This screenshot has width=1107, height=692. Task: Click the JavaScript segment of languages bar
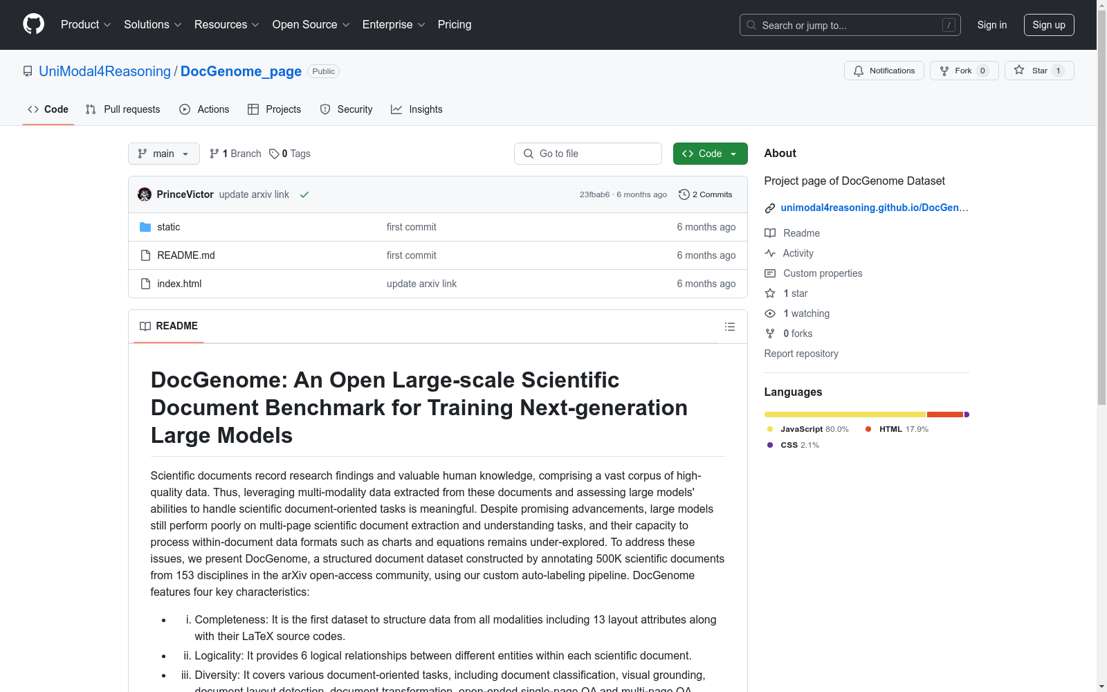[844, 415]
